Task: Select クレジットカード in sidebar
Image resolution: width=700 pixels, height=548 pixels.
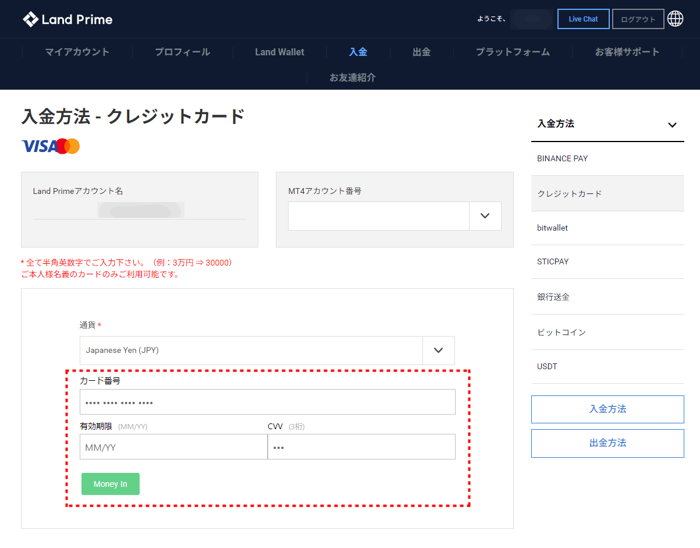Action: pos(607,193)
